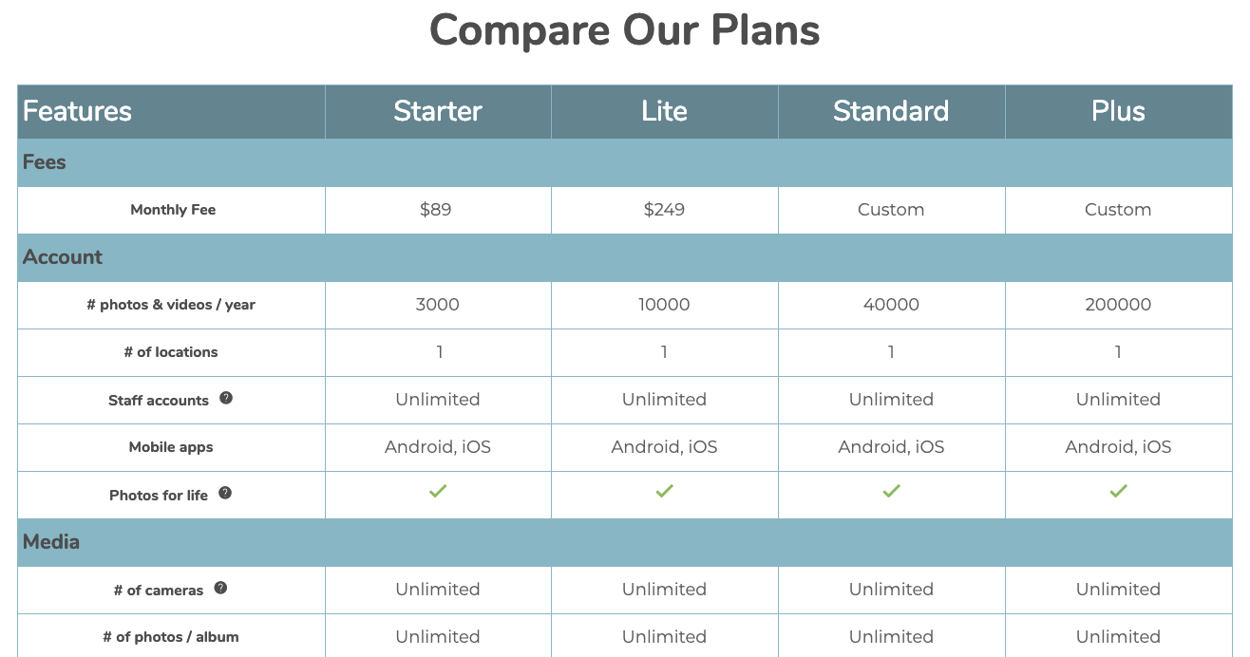The image size is (1250, 657).
Task: Click the Compare Our Plans heading
Action: (x=625, y=29)
